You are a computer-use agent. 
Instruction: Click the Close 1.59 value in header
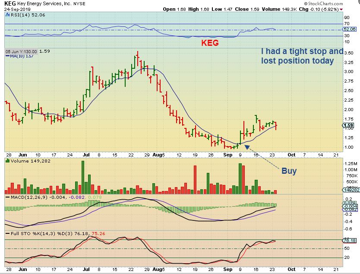(247, 10)
